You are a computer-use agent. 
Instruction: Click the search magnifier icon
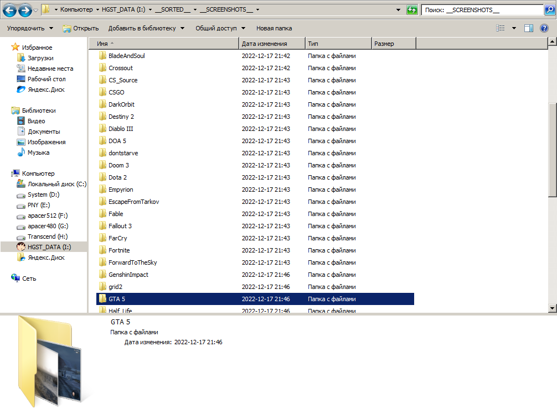click(x=550, y=10)
